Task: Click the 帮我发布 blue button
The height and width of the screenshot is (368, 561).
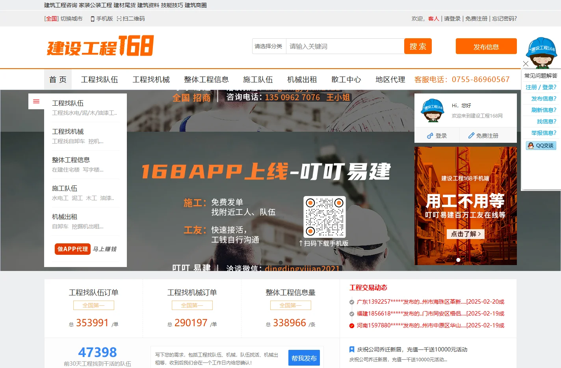Action: [304, 358]
